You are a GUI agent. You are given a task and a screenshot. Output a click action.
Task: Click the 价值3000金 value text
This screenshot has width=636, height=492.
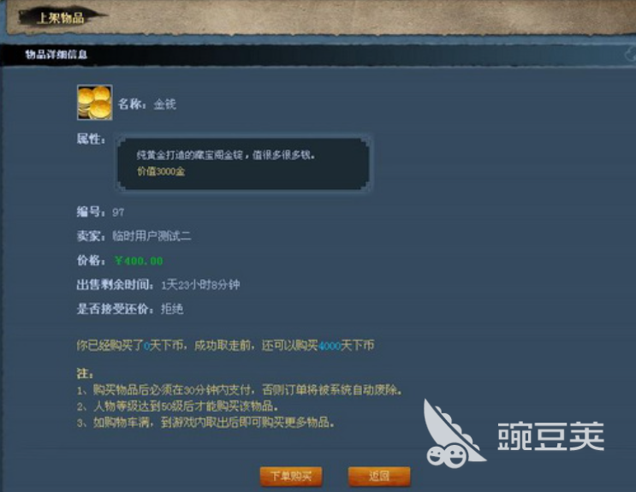pyautogui.click(x=161, y=172)
